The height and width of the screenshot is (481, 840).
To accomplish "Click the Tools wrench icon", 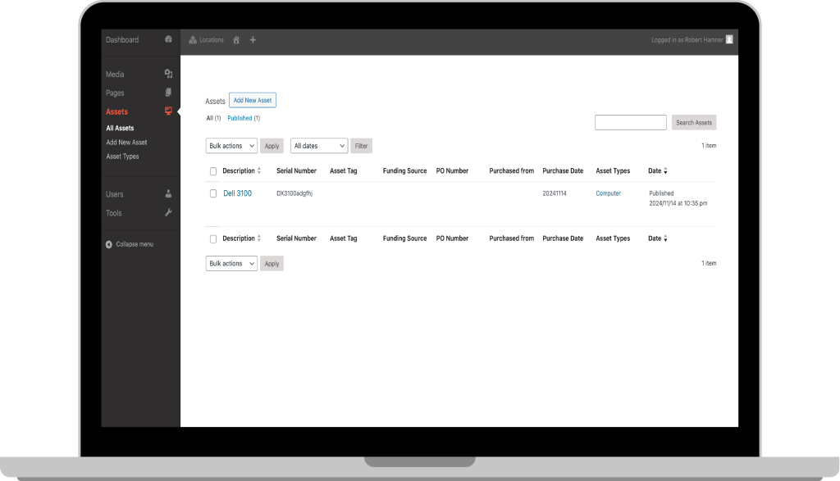I will coord(168,213).
